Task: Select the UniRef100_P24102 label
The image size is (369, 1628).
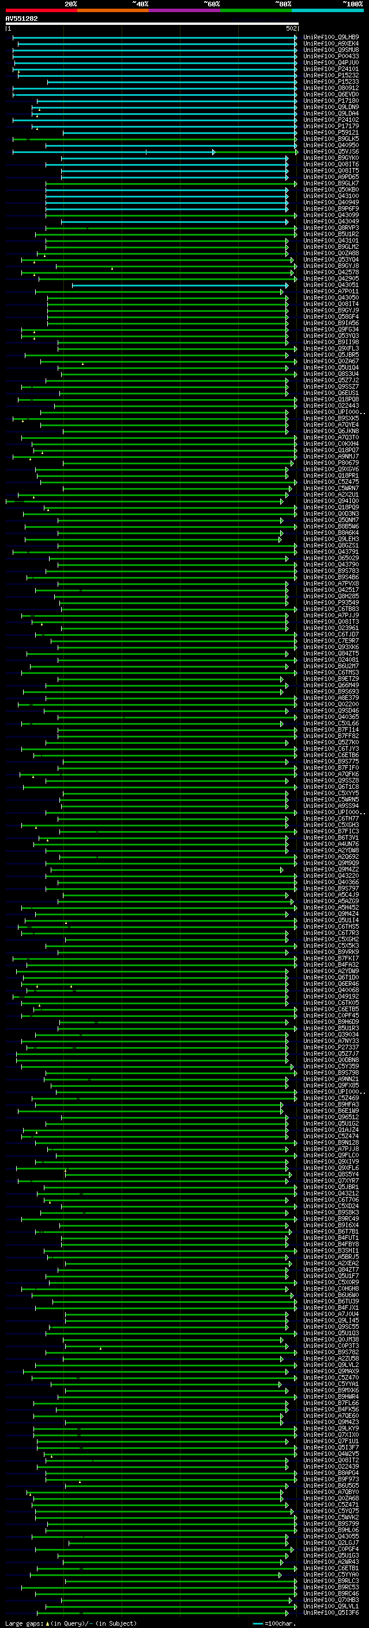Action: point(331,120)
